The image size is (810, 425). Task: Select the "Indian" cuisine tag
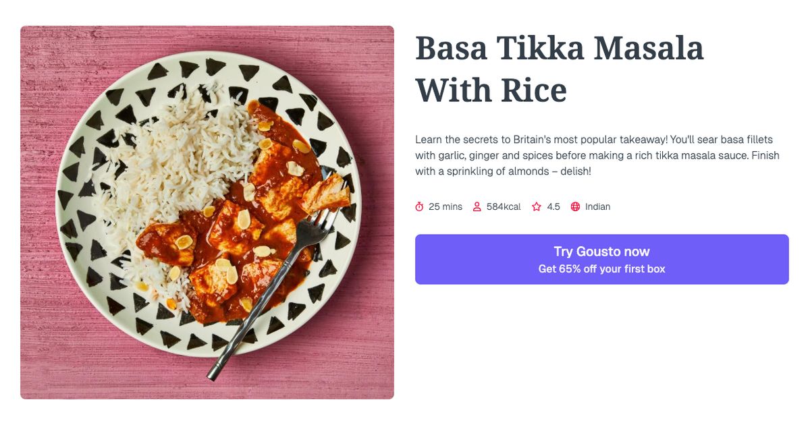pyautogui.click(x=597, y=206)
